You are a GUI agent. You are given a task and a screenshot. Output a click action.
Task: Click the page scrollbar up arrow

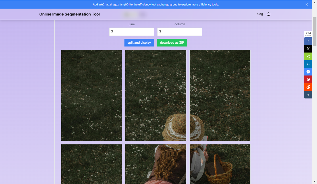314,2
